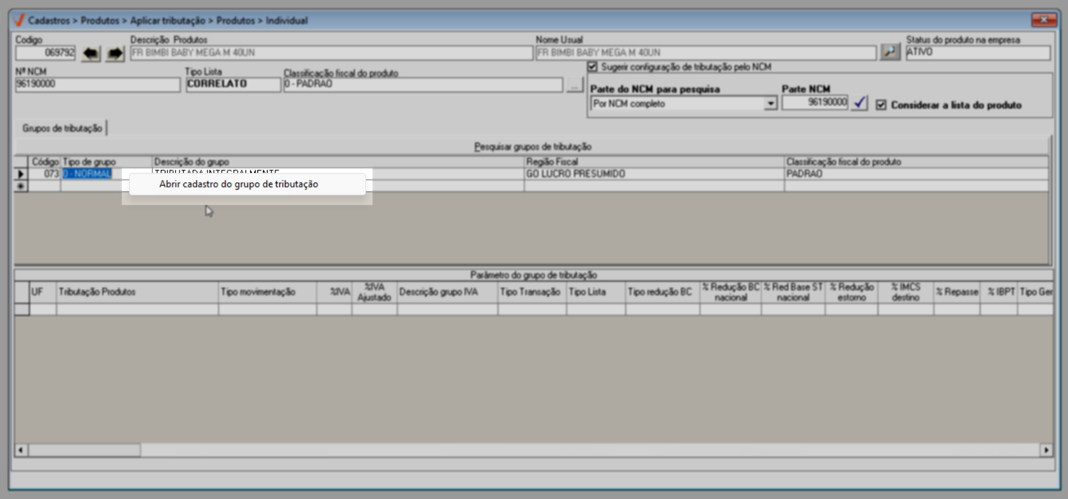The height and width of the screenshot is (499, 1068).
Task: Click the Codigo input field
Action: [x=45, y=53]
